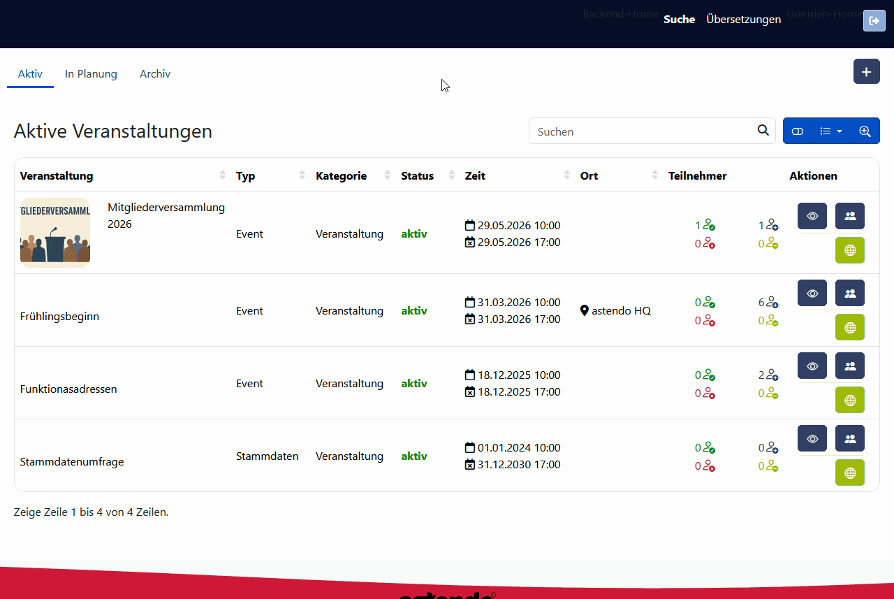This screenshot has height=599, width=894.
Task: Open participants list for Funktionasadressen
Action: click(x=849, y=366)
